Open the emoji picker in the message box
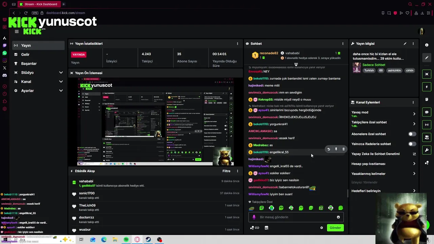 click(x=338, y=217)
